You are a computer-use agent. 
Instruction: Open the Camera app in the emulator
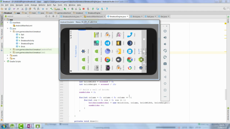[x=107, y=68]
